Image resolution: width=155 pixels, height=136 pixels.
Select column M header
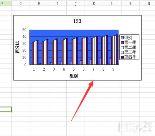click(131, 4)
